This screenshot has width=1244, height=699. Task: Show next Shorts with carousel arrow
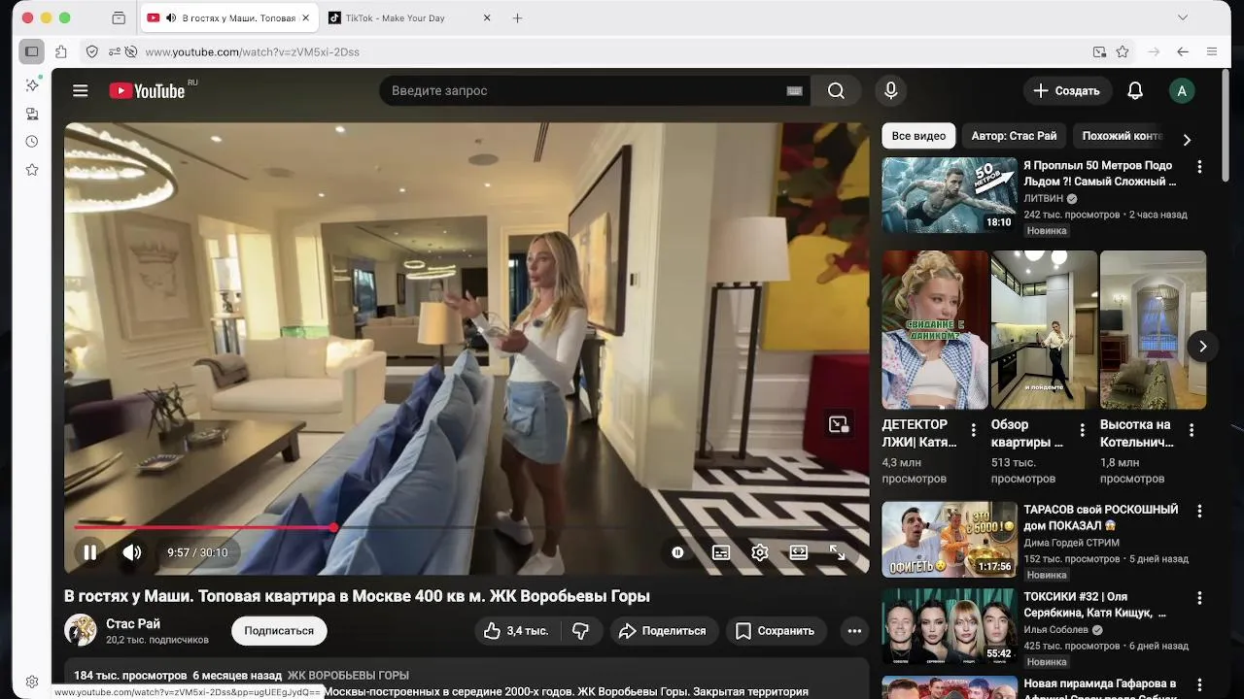(1203, 346)
